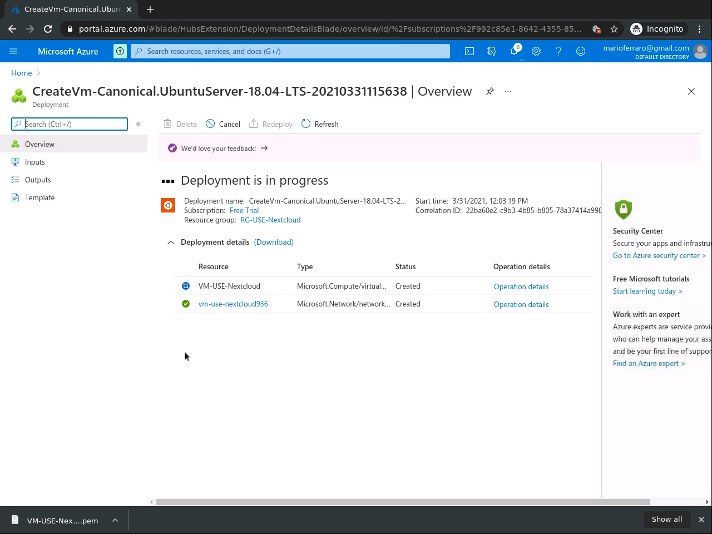Open a new browser tab

pyautogui.click(x=150, y=9)
